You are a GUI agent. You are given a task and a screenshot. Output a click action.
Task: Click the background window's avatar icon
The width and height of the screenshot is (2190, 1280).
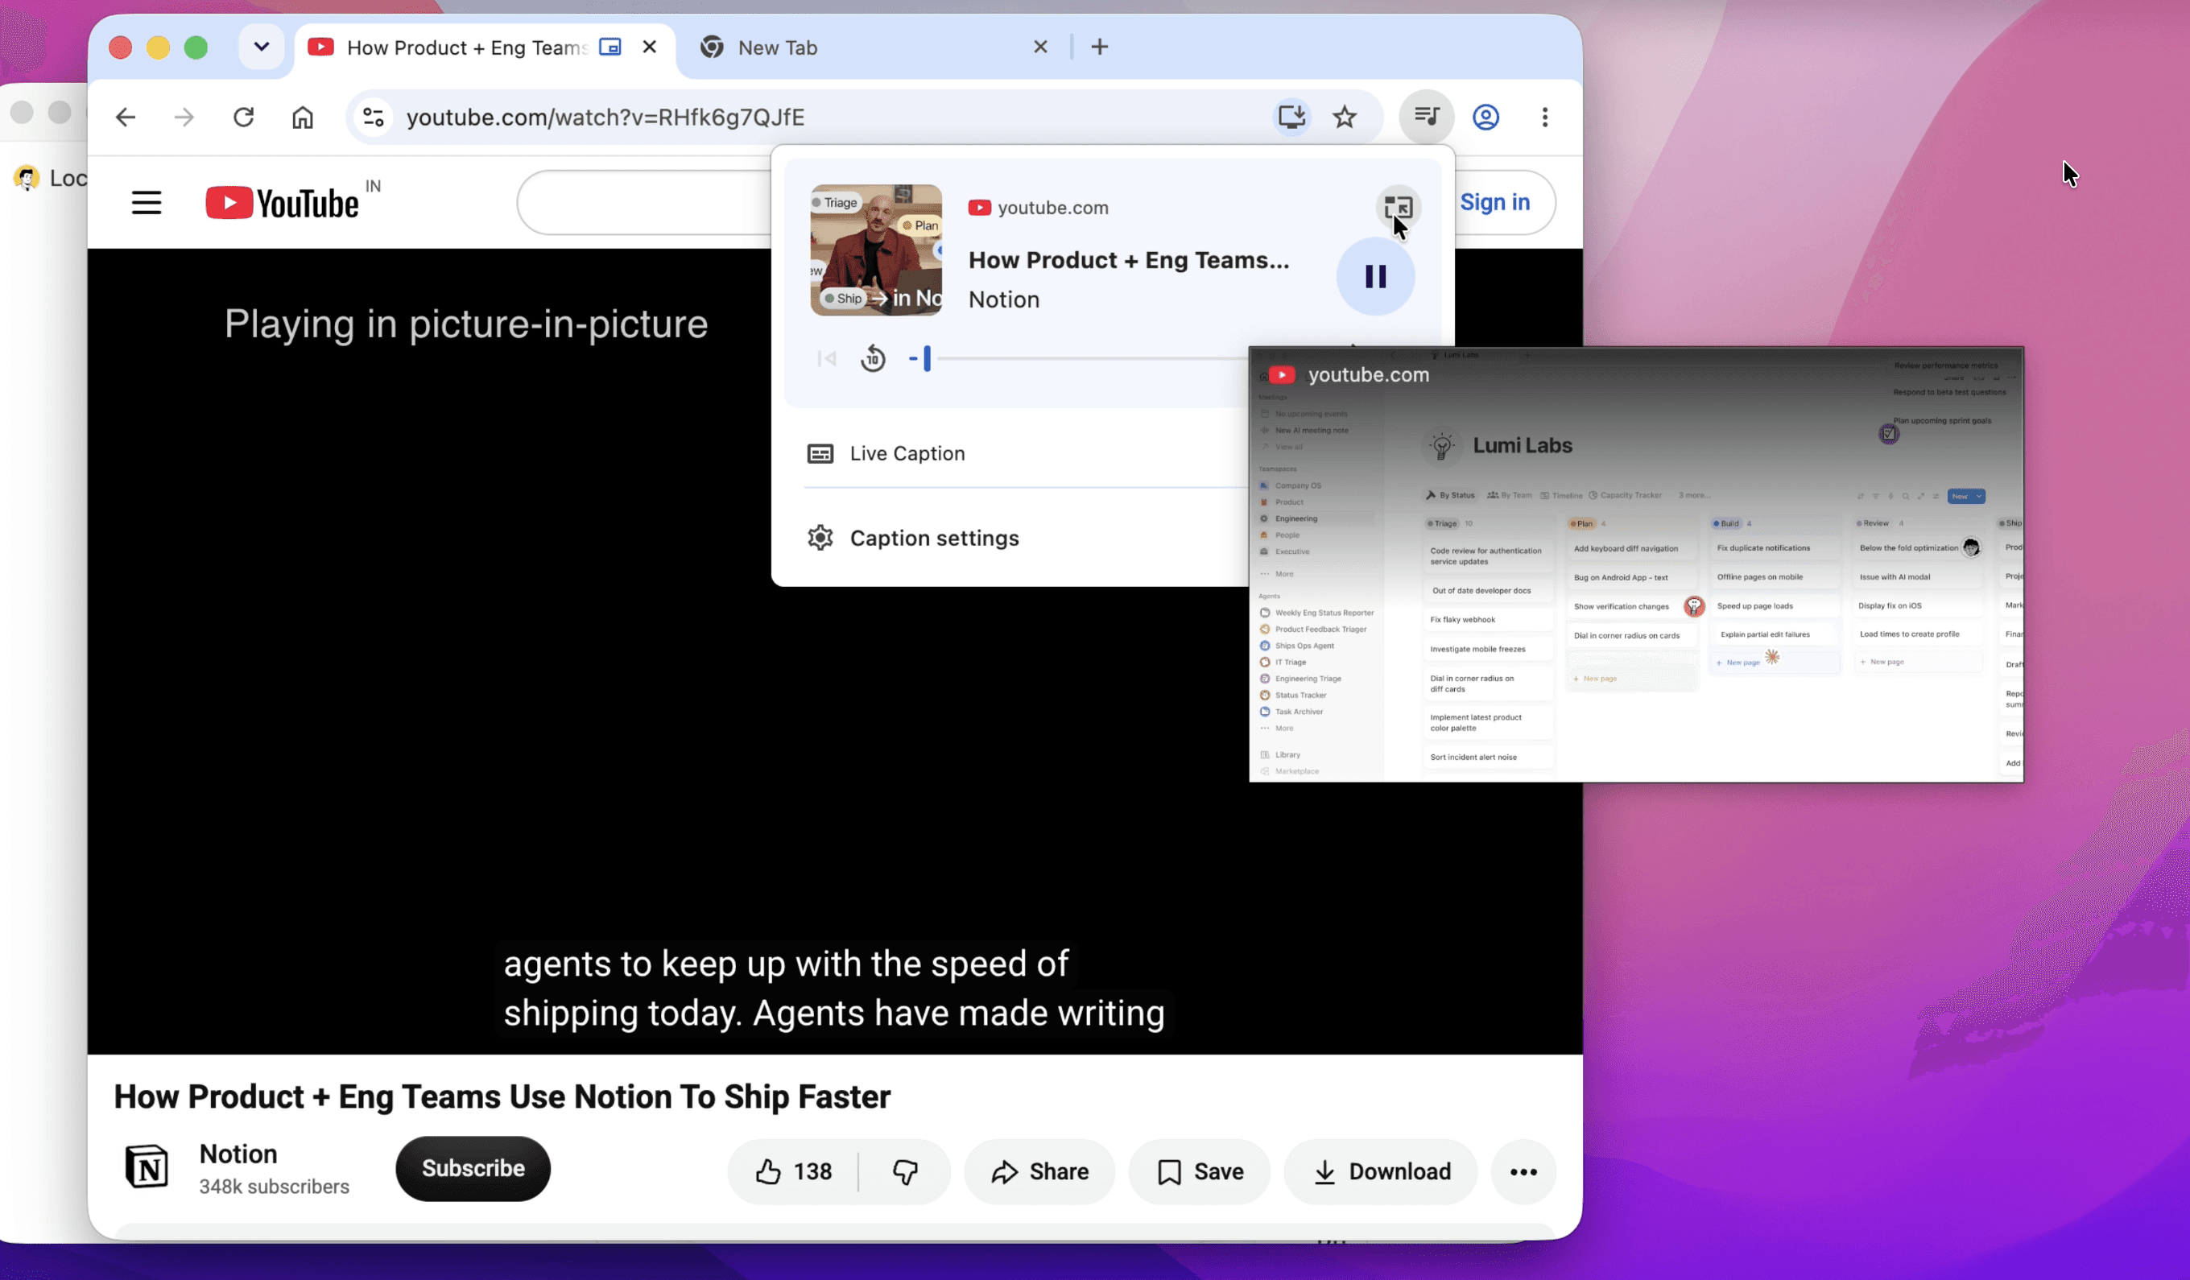click(x=27, y=178)
